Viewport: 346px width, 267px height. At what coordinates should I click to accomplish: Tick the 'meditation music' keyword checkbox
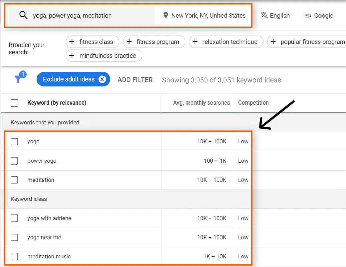click(14, 257)
